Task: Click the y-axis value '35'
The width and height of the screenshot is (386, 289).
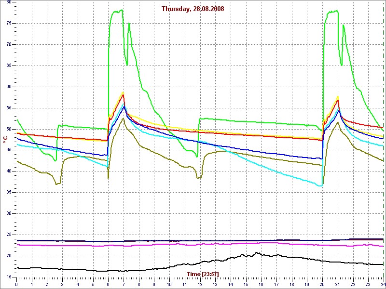Action: [x=9, y=192]
